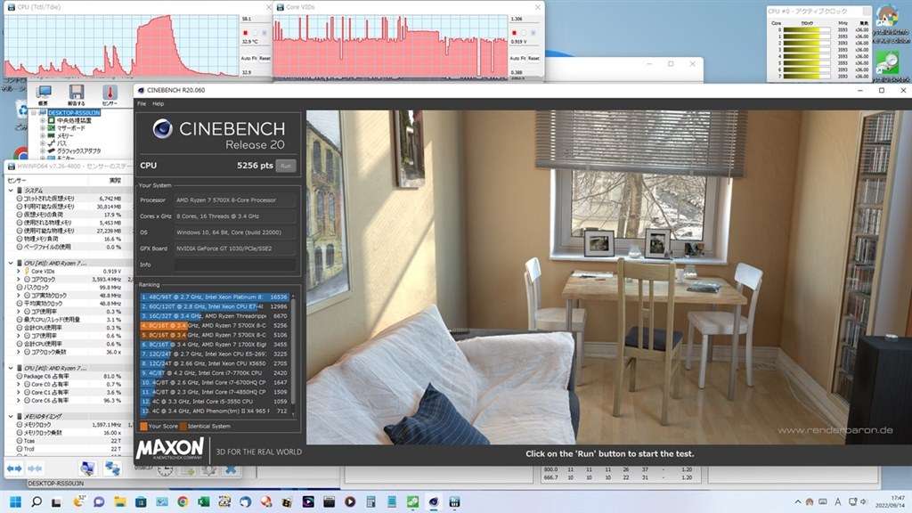Click Cinebench icon on taskbar
The width and height of the screenshot is (912, 513).
point(434,501)
